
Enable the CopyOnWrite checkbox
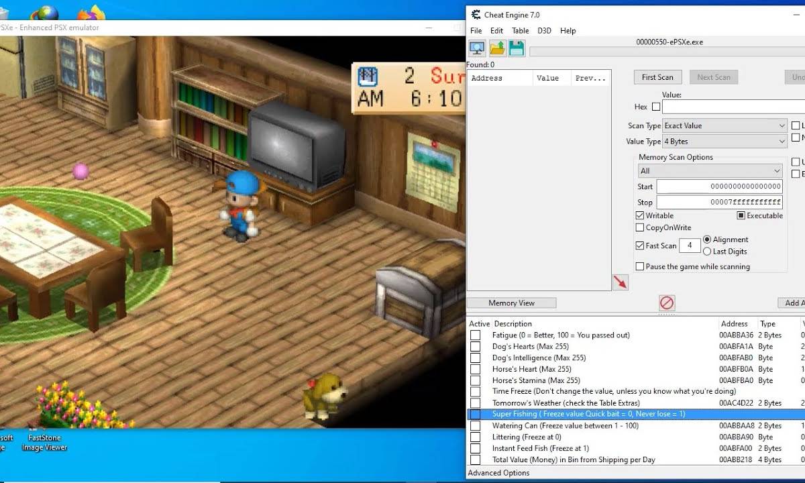[x=640, y=227]
